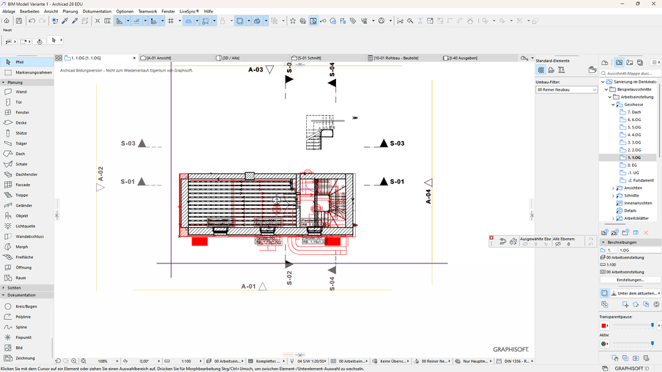Select the Markierungsrahmen tool
The height and width of the screenshot is (372, 662).
[33, 72]
